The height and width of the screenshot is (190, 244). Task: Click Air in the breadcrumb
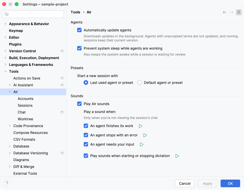click(x=89, y=12)
